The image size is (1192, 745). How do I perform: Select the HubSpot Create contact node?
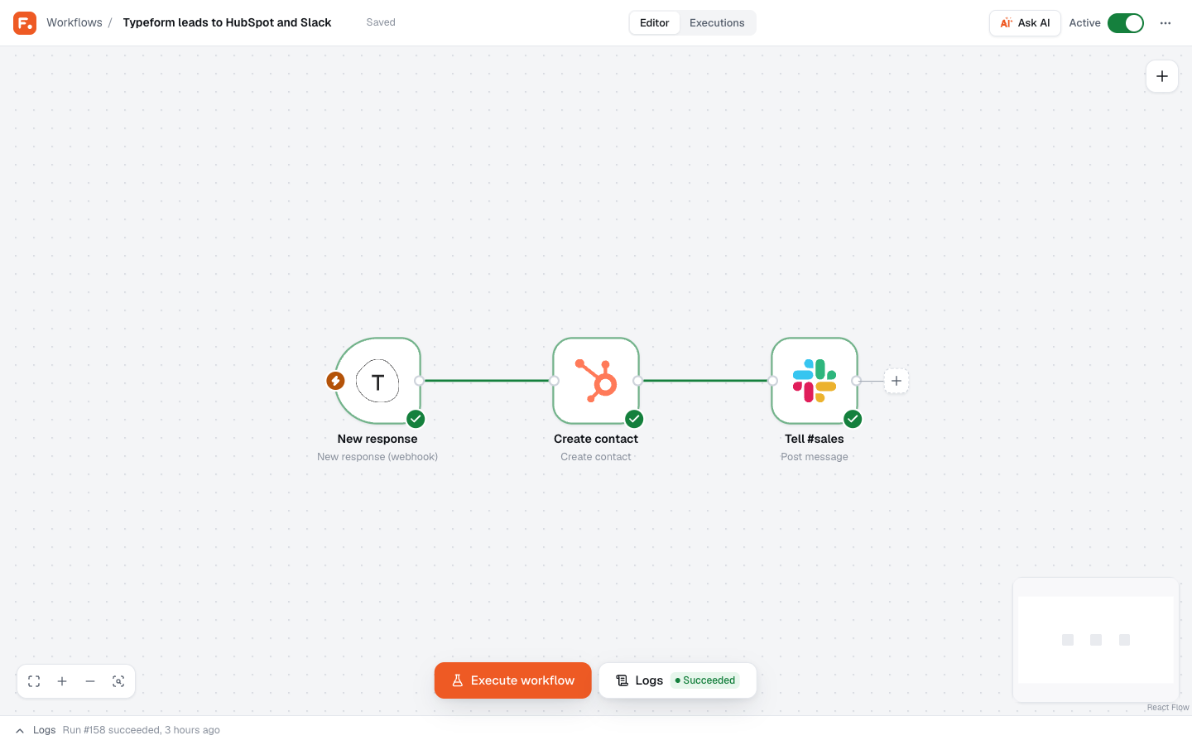[596, 381]
